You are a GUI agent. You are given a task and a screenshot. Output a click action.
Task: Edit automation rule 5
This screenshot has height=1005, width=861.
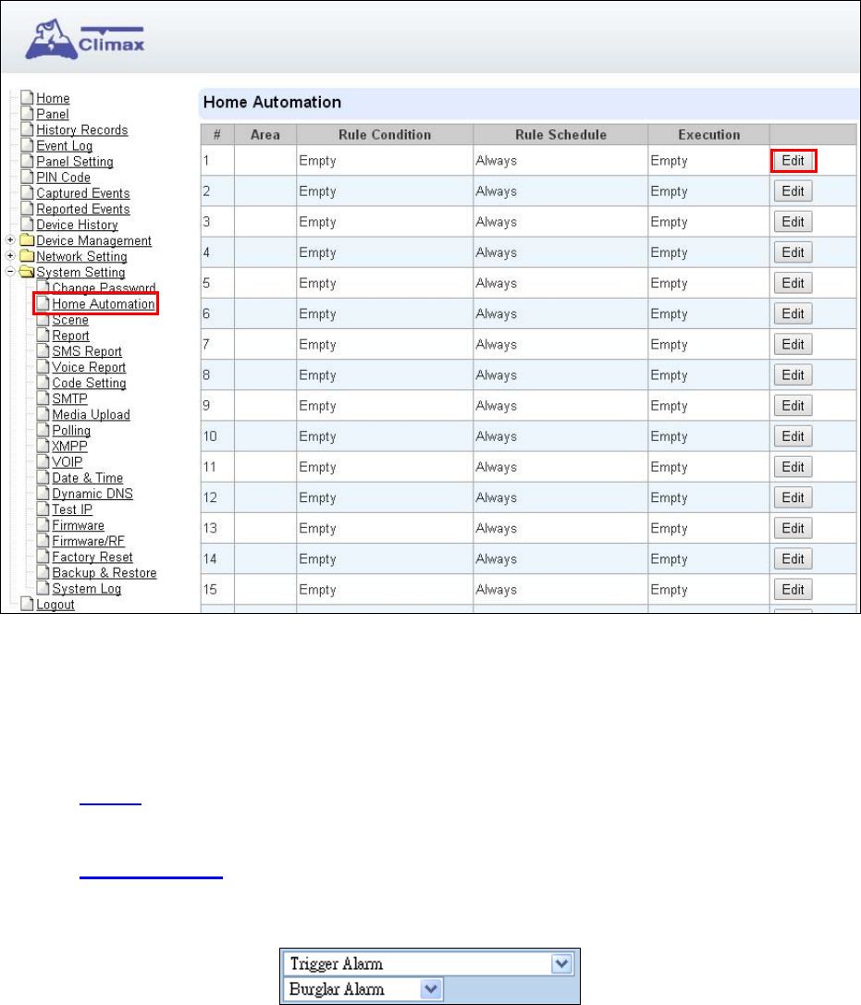pyautogui.click(x=793, y=283)
